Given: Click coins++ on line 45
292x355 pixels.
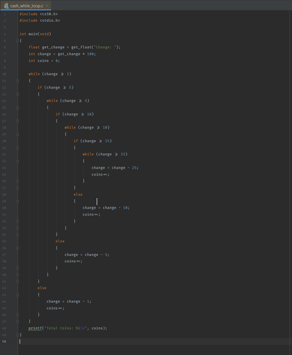Looking at the screenshot, I should coord(55,308).
